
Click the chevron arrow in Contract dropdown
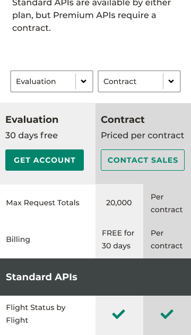[x=171, y=81]
